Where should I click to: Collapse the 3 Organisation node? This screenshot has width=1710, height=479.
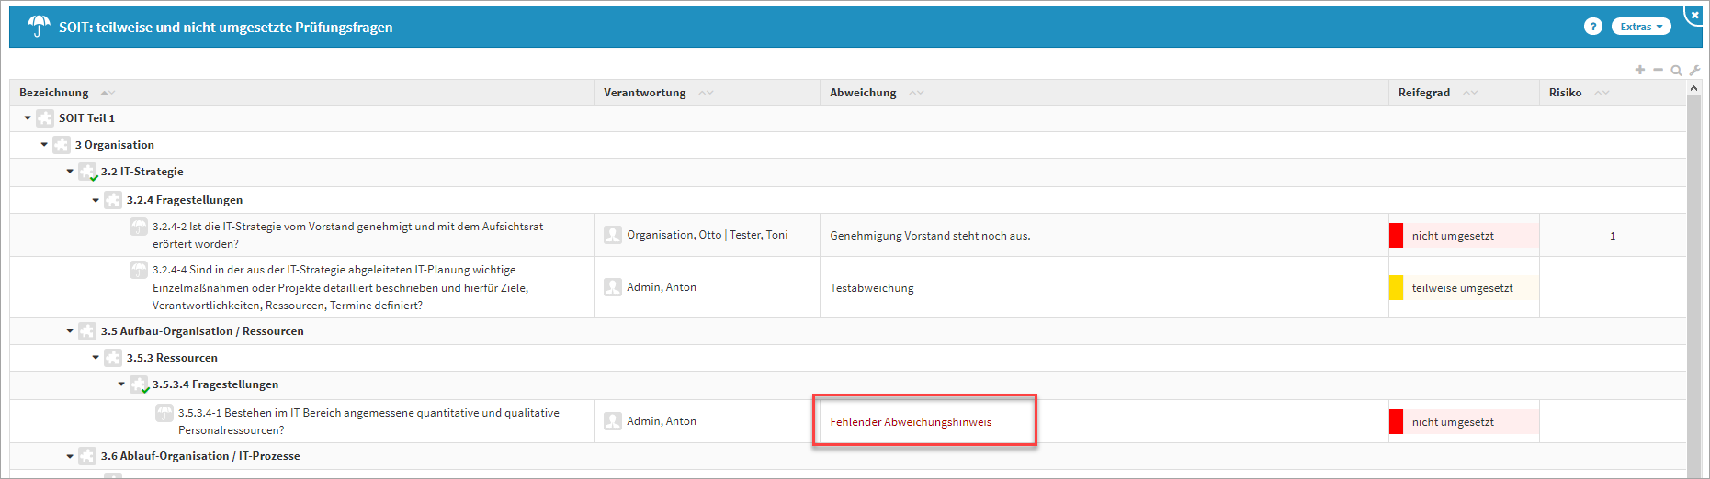point(44,145)
